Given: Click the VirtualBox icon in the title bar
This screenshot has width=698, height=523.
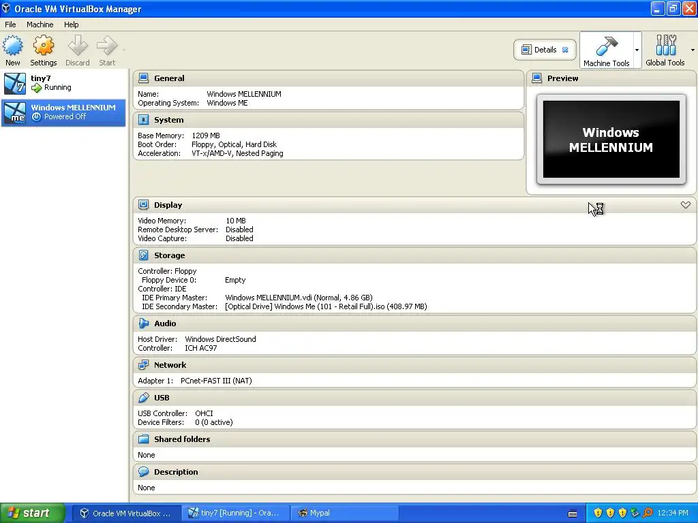Looking at the screenshot, I should (5, 8).
